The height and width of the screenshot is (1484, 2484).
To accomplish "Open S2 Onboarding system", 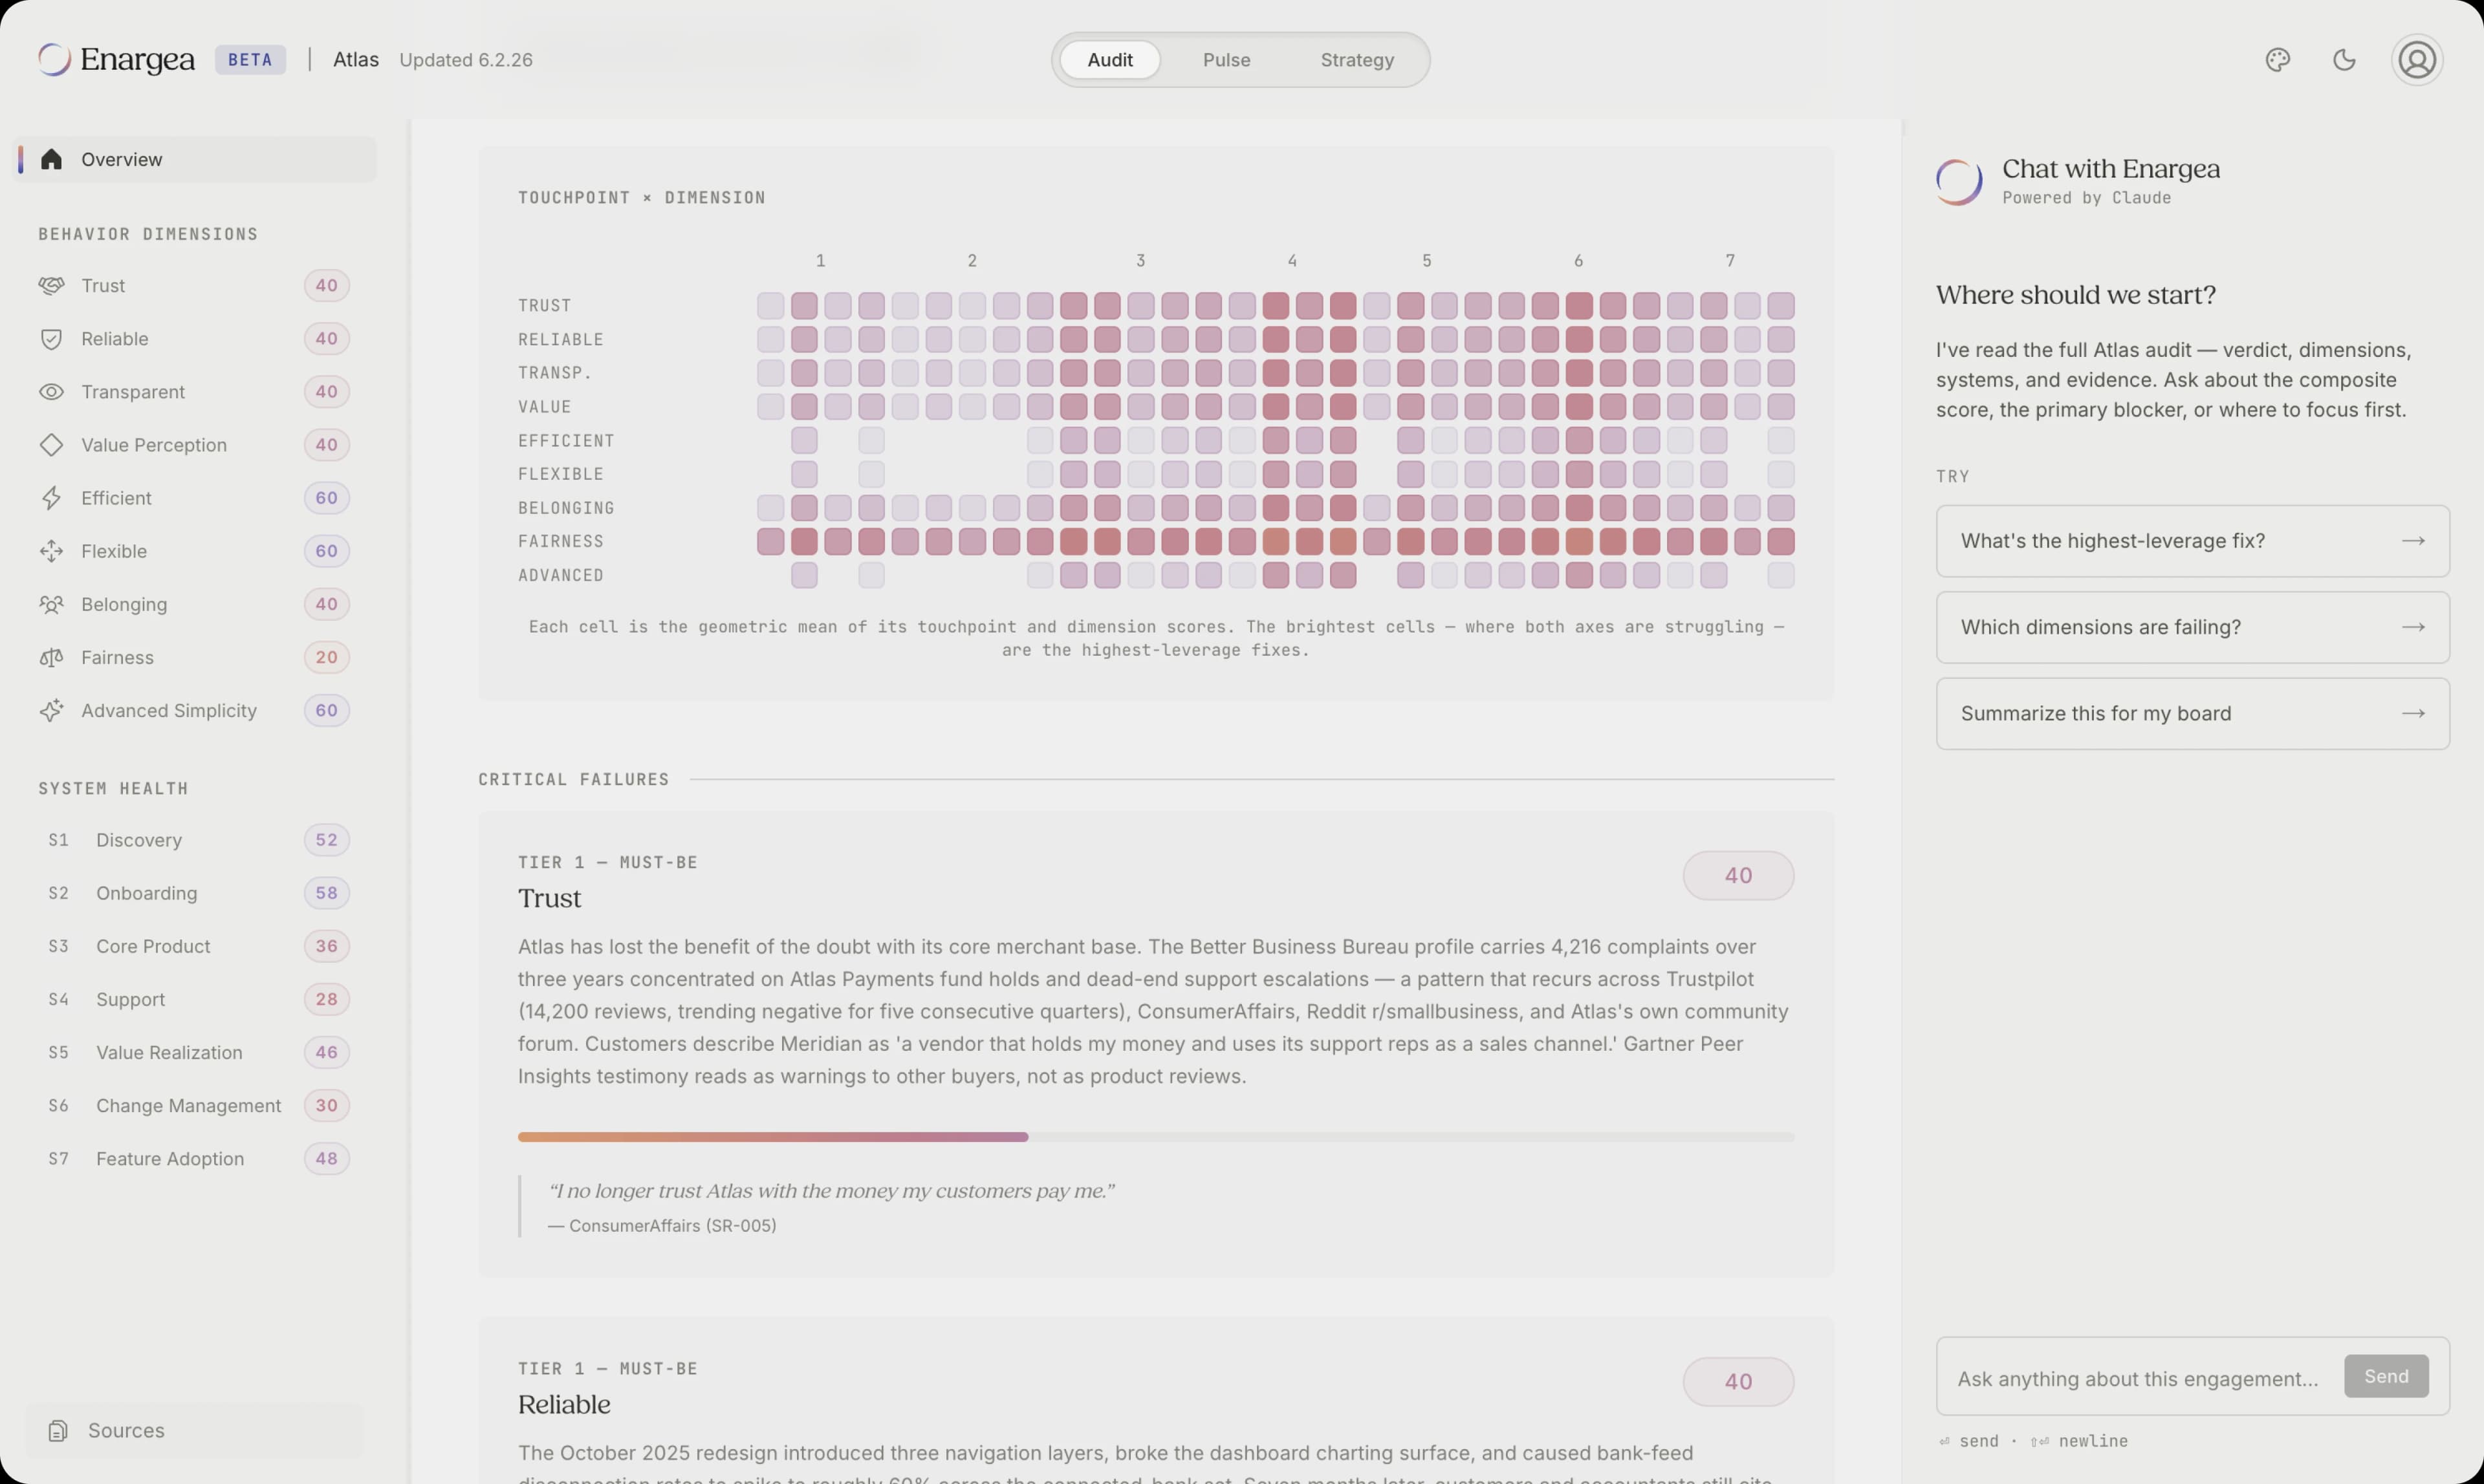I will (194, 893).
